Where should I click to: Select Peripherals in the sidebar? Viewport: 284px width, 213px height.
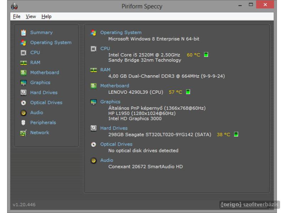43,122
